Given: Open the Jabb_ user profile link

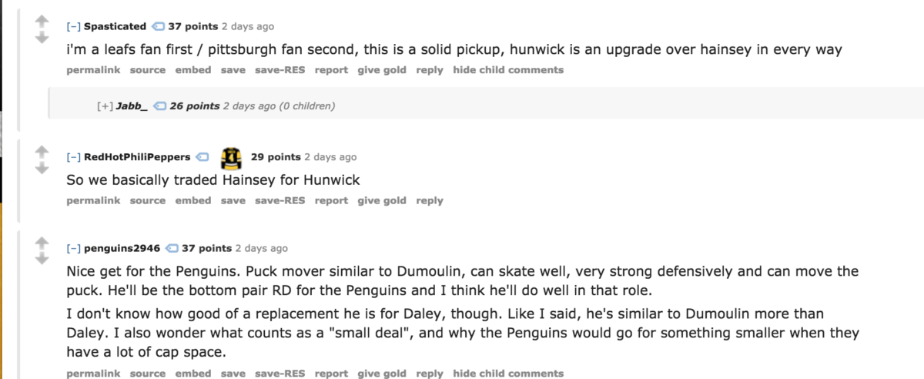Looking at the screenshot, I should [132, 106].
